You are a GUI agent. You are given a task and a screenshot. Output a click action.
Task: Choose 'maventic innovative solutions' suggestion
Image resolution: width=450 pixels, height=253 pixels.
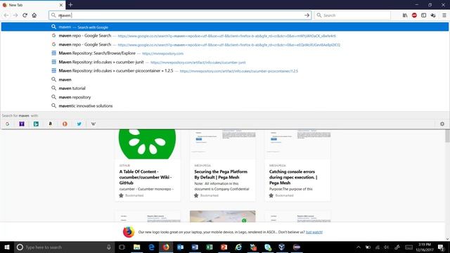click(225, 106)
